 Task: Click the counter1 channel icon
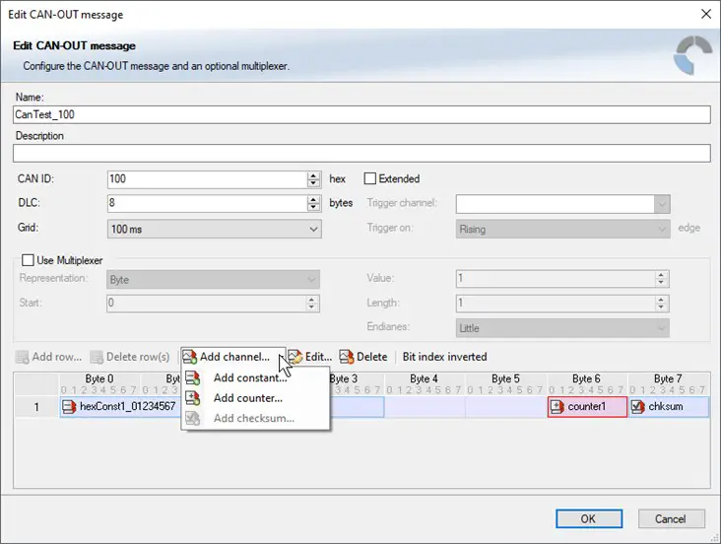pos(557,407)
